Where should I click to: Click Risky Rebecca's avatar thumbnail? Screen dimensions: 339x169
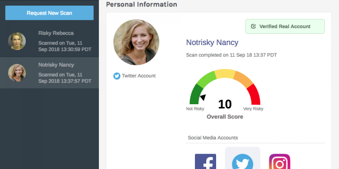coord(17,41)
